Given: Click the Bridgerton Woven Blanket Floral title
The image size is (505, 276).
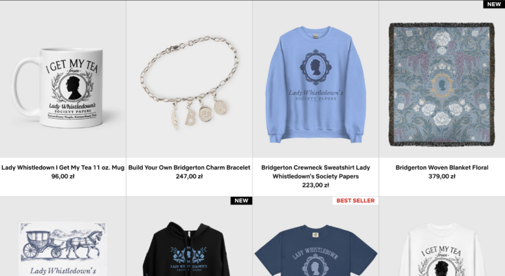Looking at the screenshot, I should coord(442,168).
